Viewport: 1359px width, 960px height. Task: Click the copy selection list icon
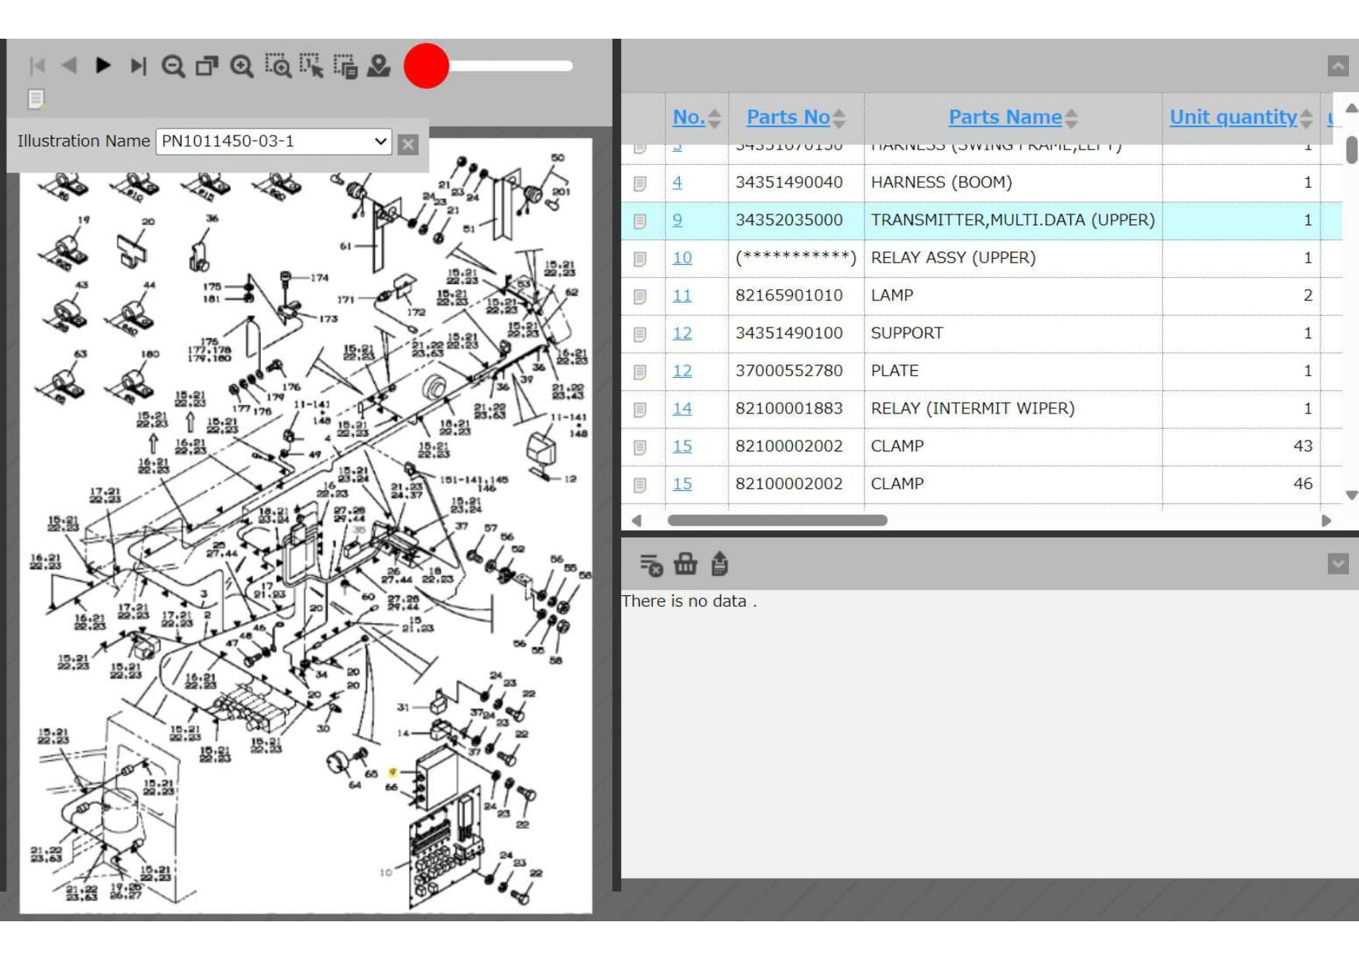point(345,66)
